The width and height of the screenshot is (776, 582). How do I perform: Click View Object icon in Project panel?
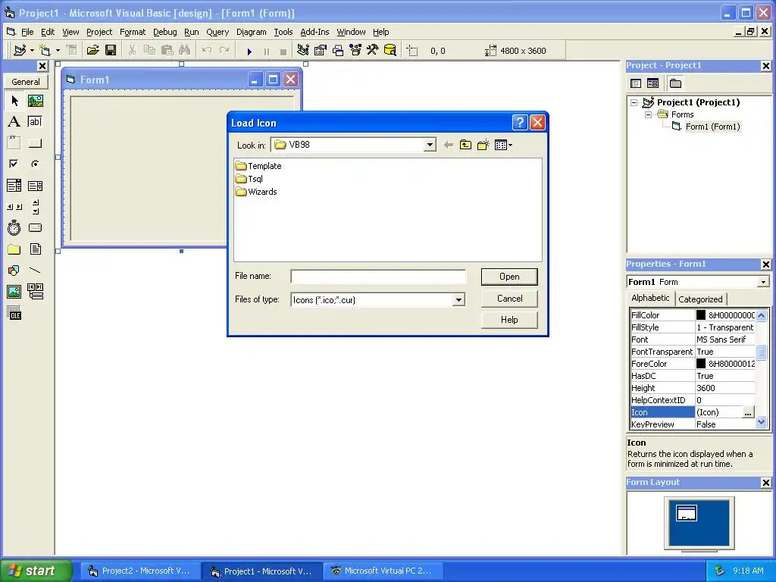[652, 83]
